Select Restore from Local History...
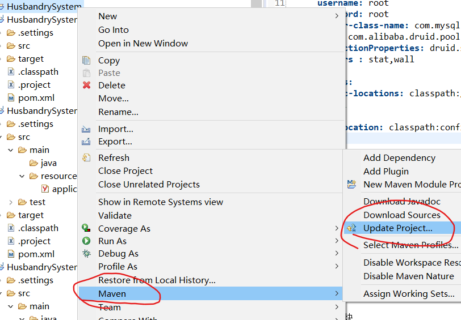 point(157,280)
